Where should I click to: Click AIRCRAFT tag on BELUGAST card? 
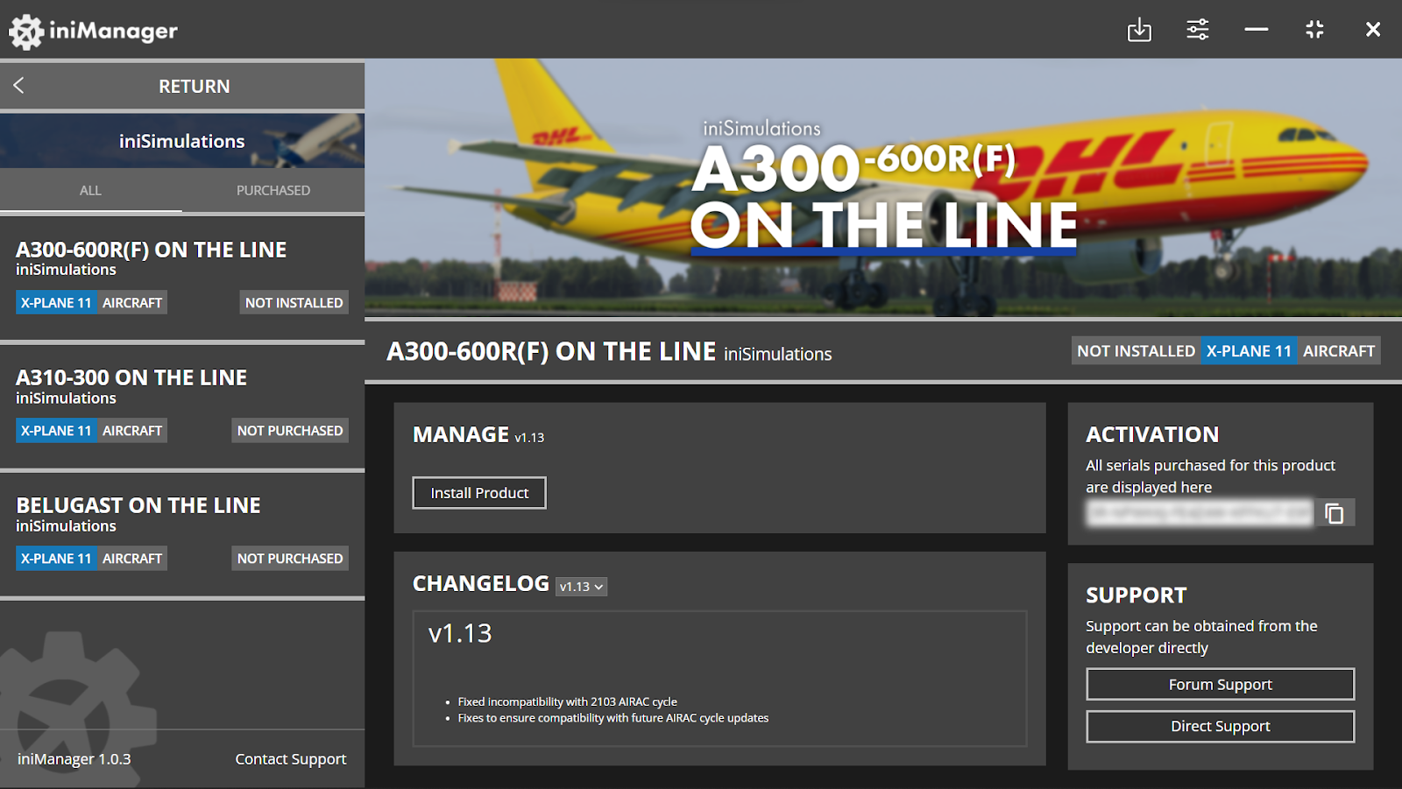(132, 559)
